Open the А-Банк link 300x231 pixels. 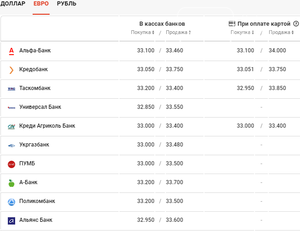click(x=28, y=182)
